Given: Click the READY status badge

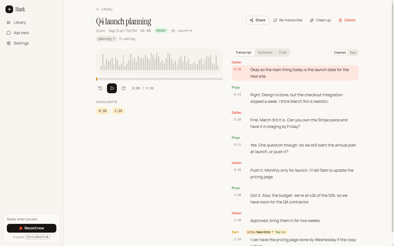Looking at the screenshot, I should point(161,31).
